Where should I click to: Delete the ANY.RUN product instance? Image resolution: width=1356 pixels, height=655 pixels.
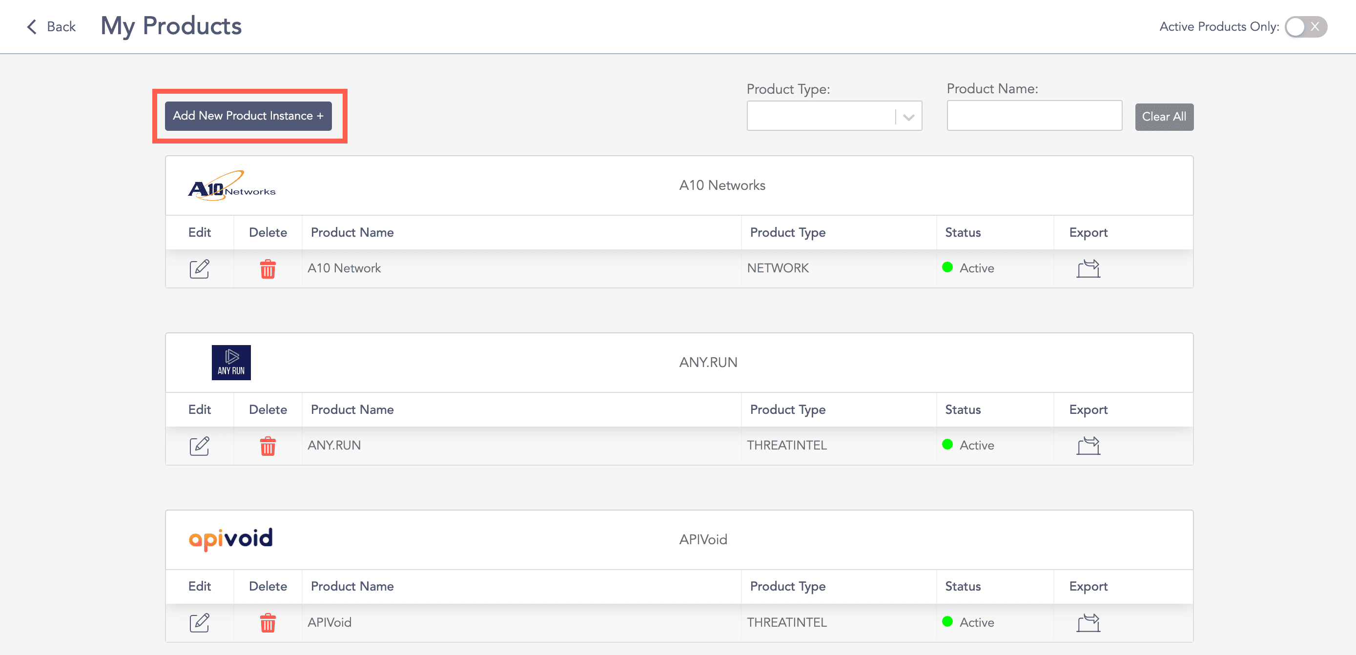point(267,446)
